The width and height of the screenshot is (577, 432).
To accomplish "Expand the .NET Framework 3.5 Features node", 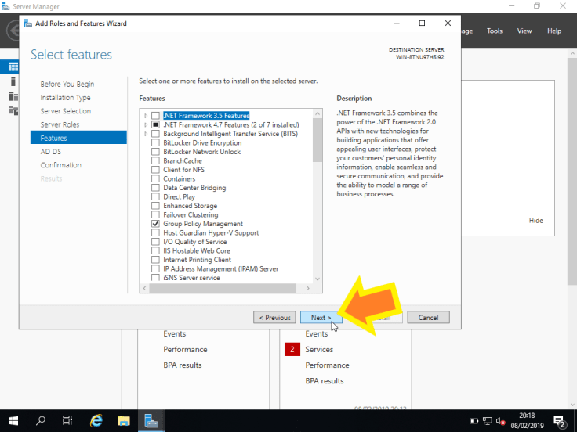I will pyautogui.click(x=146, y=116).
